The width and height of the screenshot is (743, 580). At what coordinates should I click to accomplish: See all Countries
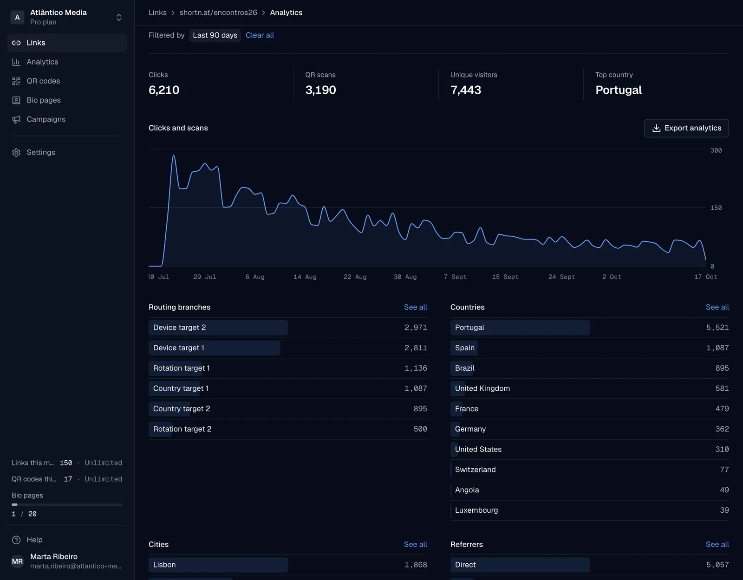[x=717, y=307]
